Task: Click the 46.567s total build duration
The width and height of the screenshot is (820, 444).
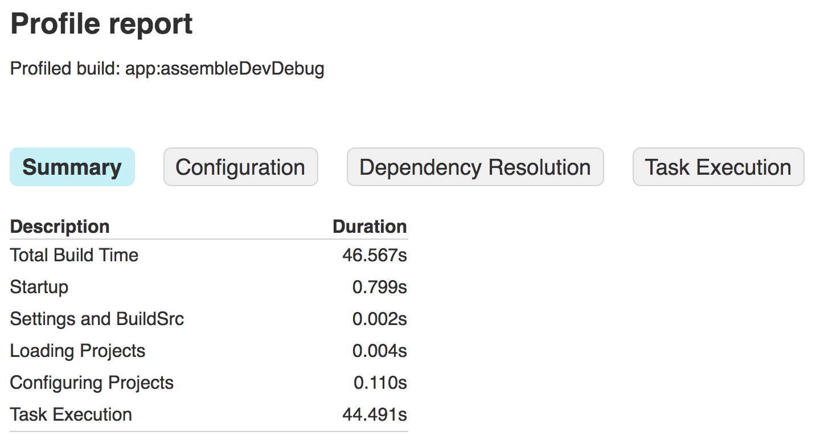Action: (374, 255)
